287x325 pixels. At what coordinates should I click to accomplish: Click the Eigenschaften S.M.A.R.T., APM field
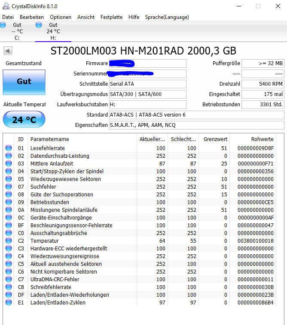click(197, 125)
